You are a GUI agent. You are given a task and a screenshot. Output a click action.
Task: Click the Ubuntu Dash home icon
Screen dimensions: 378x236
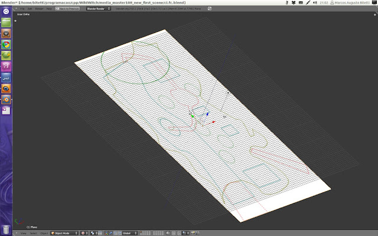click(x=6, y=11)
